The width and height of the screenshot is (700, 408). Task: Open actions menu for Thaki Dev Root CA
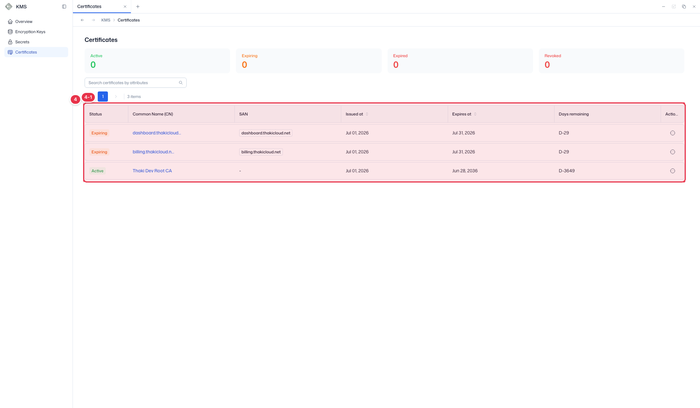[673, 171]
